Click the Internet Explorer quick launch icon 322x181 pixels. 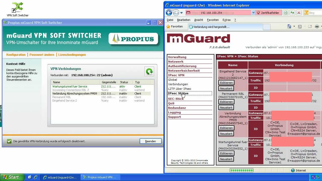pyautogui.click(x=35, y=177)
